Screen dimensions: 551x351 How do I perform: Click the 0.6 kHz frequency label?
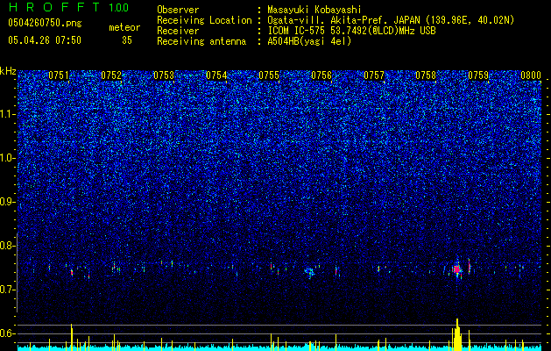(8, 333)
